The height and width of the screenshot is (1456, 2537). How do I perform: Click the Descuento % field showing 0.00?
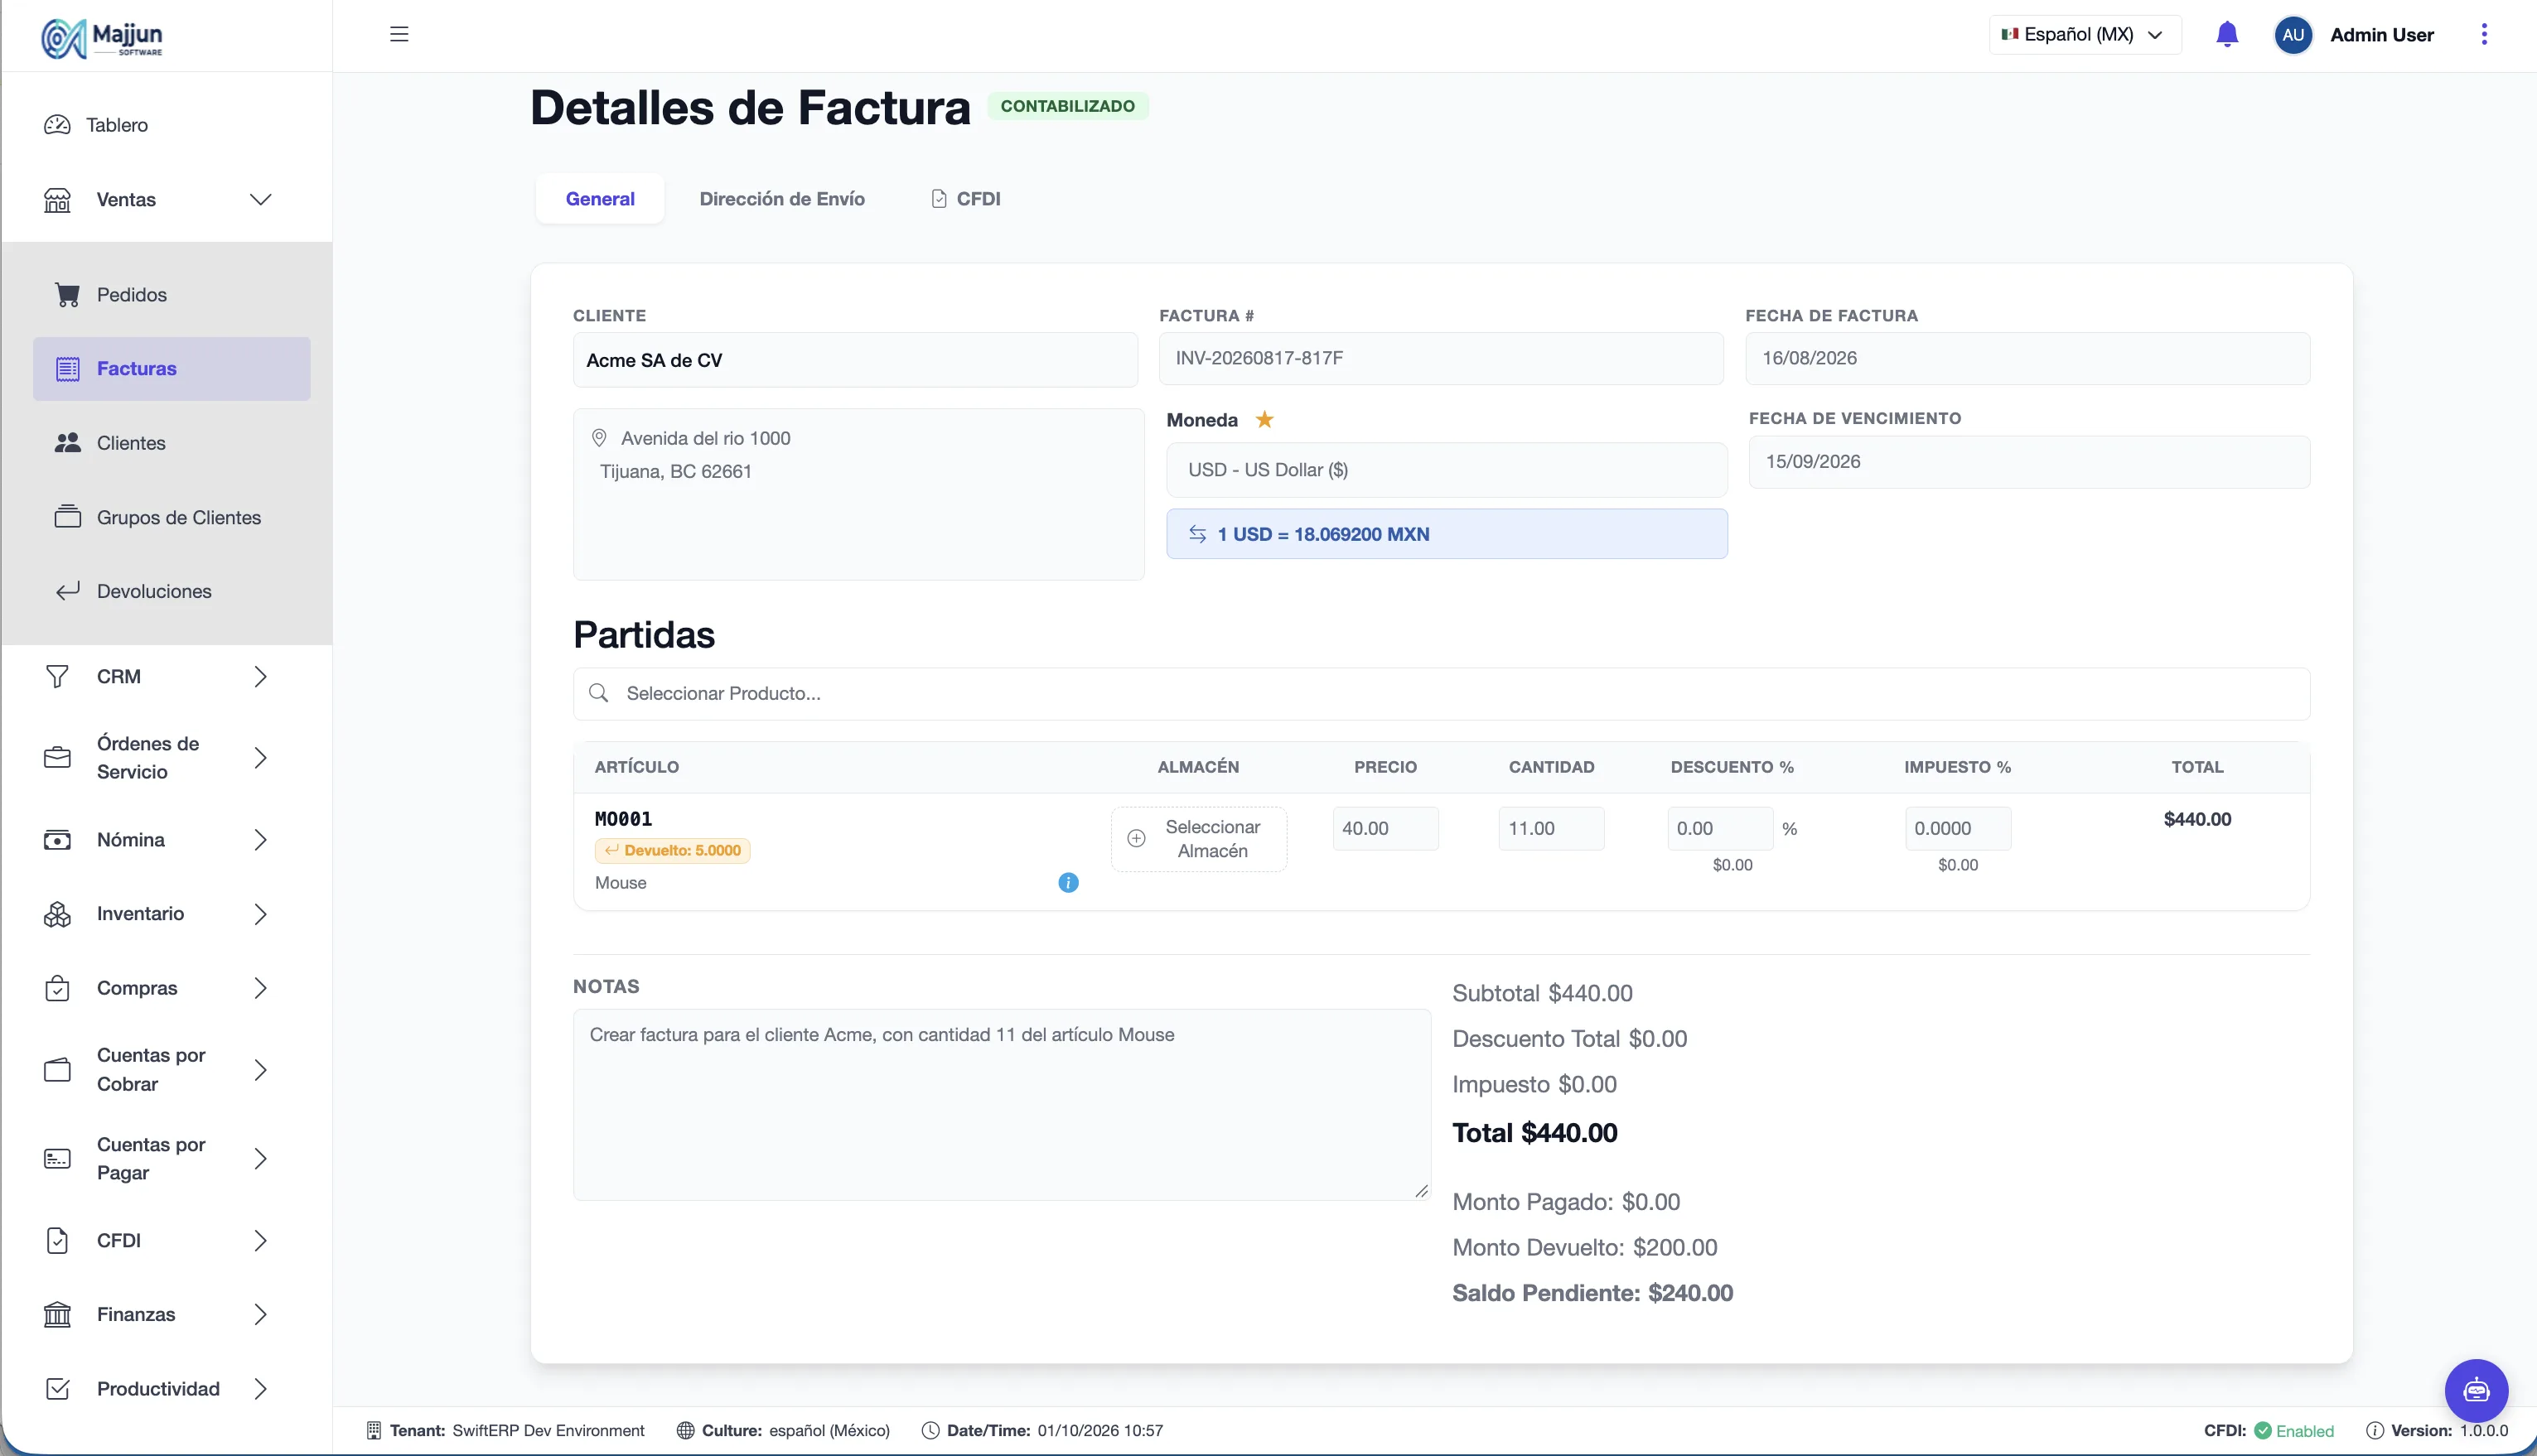1720,828
